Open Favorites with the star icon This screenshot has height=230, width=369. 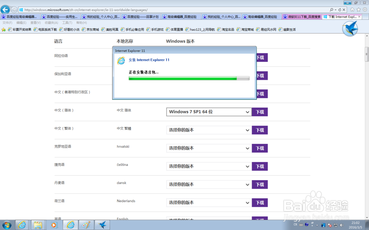pos(358,10)
